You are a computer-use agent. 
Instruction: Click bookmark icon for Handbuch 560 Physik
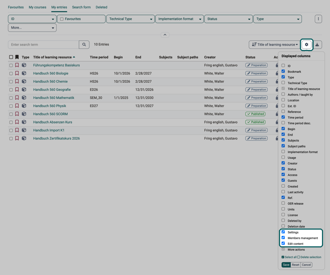tap(17, 106)
